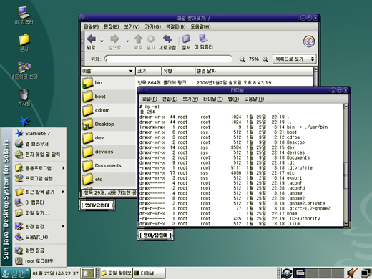
Task: Select the Desktop folder in the list
Action: [109, 124]
